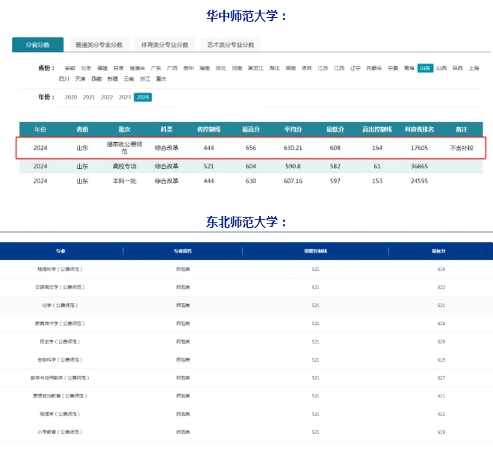Select province 广西
The height and width of the screenshot is (452, 493).
(172, 68)
